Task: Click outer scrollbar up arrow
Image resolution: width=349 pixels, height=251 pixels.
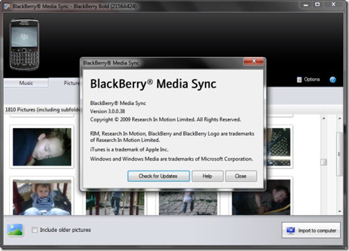Action: (x=340, y=118)
